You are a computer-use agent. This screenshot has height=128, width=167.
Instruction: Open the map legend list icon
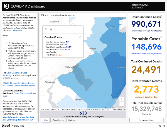[x=122, y=22]
